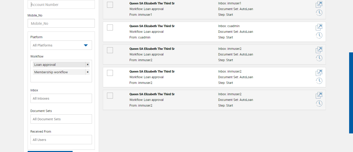Open the work item in inbox immuser1
Screen dimensions: 353x152
coord(319,4)
